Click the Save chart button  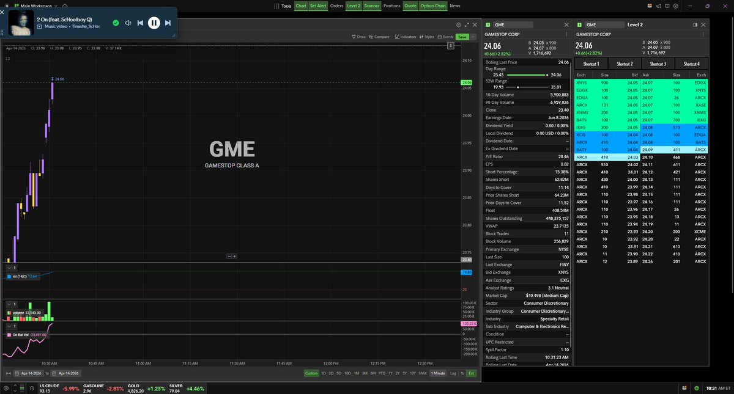pos(463,37)
